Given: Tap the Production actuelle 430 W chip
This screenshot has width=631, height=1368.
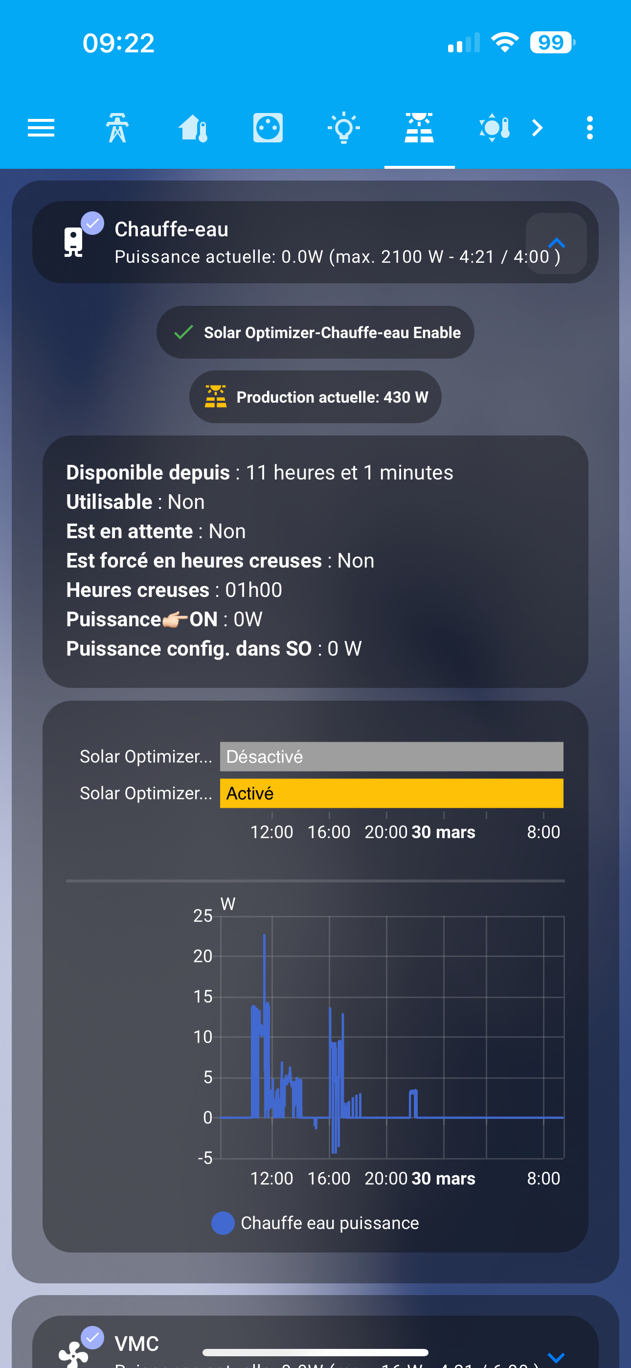Looking at the screenshot, I should [315, 397].
